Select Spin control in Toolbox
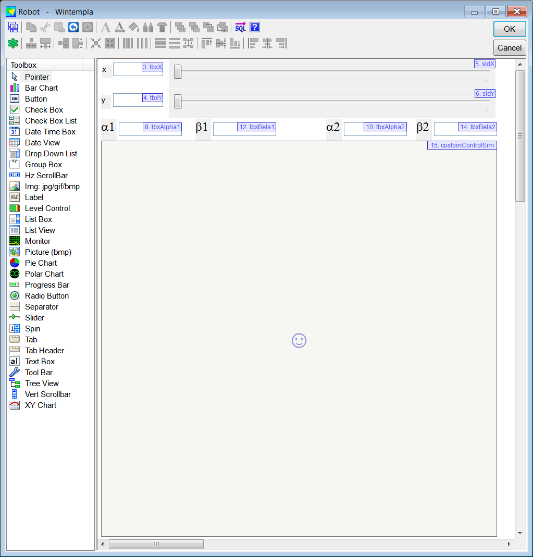The image size is (533, 557). [26, 329]
